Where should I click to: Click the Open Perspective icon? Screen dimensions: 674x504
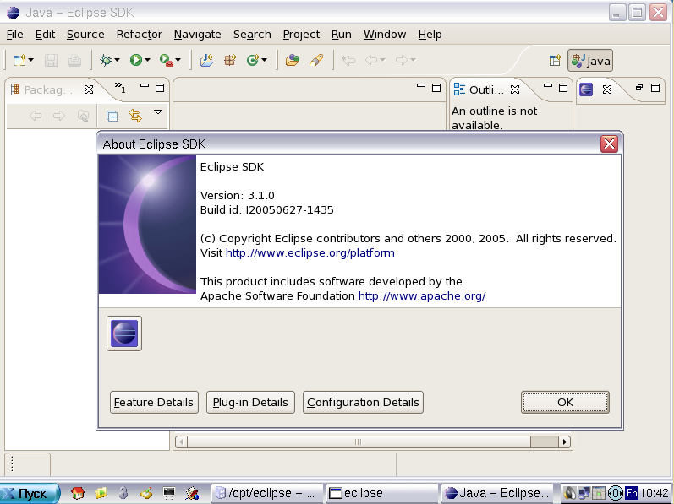(555, 61)
